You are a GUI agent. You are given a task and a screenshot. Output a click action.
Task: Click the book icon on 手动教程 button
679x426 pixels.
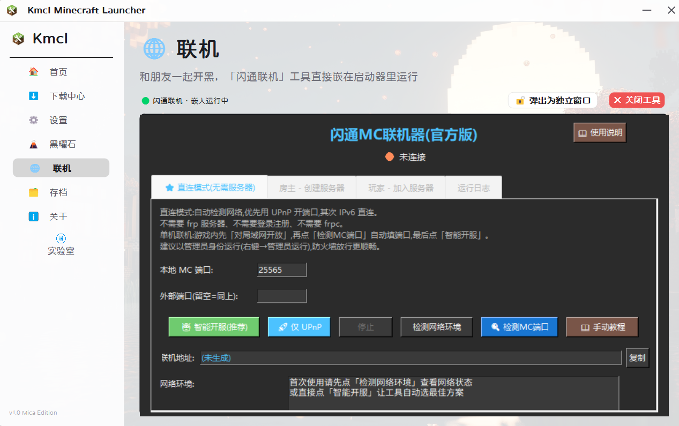(x=585, y=327)
